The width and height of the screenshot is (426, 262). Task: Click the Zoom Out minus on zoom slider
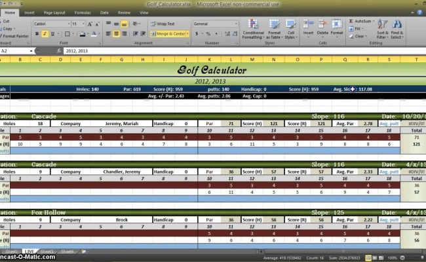402,257
